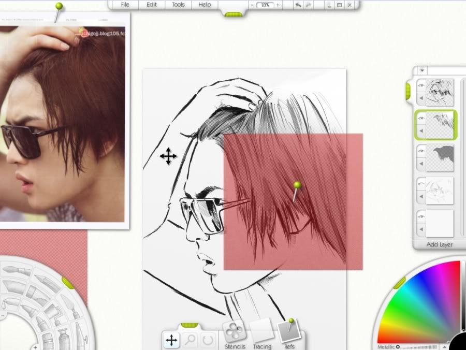Collapse the layer panel using its green tab
Screen dimensions: 466x350
(408, 91)
